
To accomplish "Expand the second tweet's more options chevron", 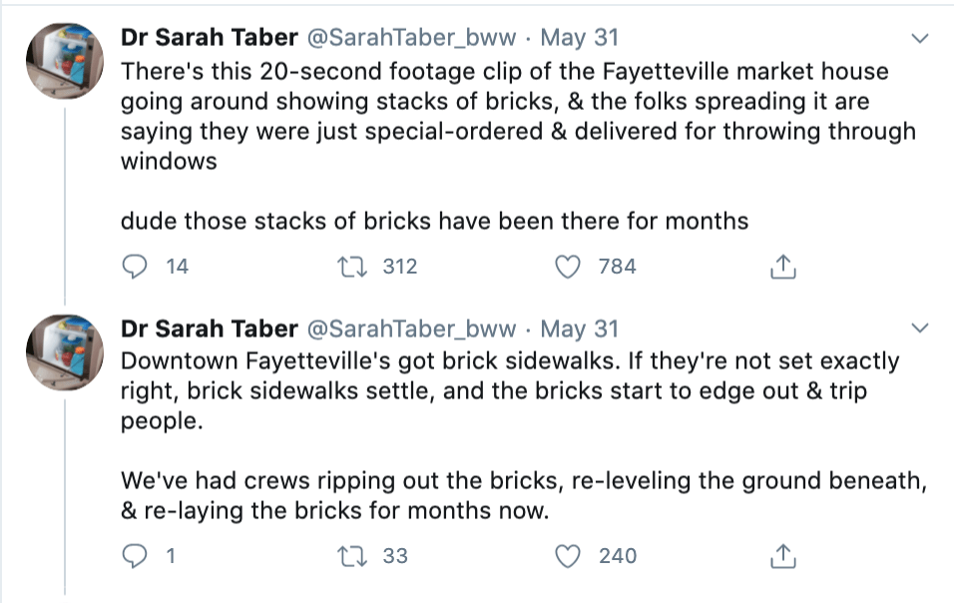I will click(x=920, y=327).
